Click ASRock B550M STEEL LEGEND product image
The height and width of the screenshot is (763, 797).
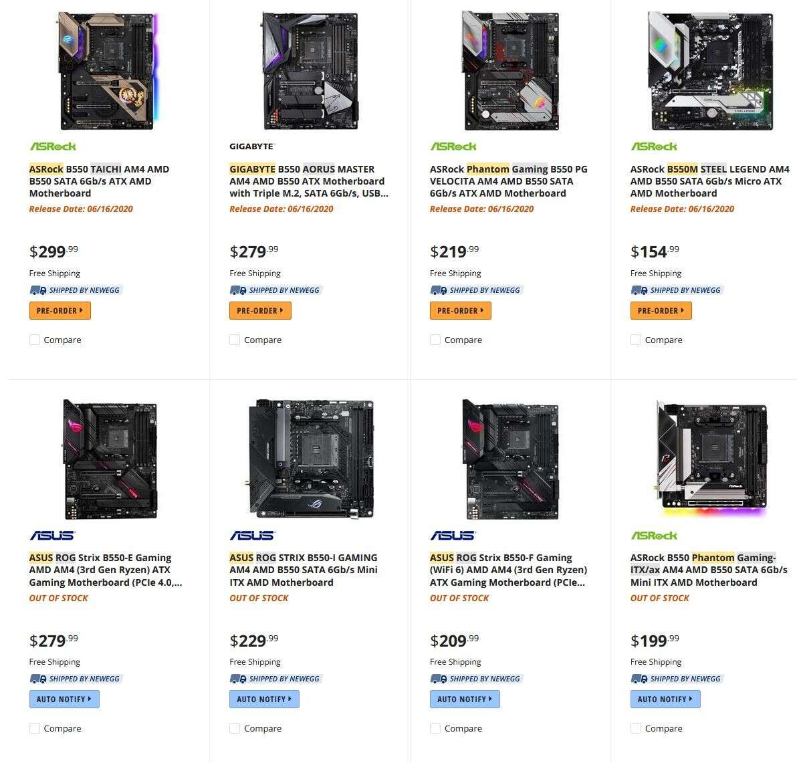pos(711,71)
